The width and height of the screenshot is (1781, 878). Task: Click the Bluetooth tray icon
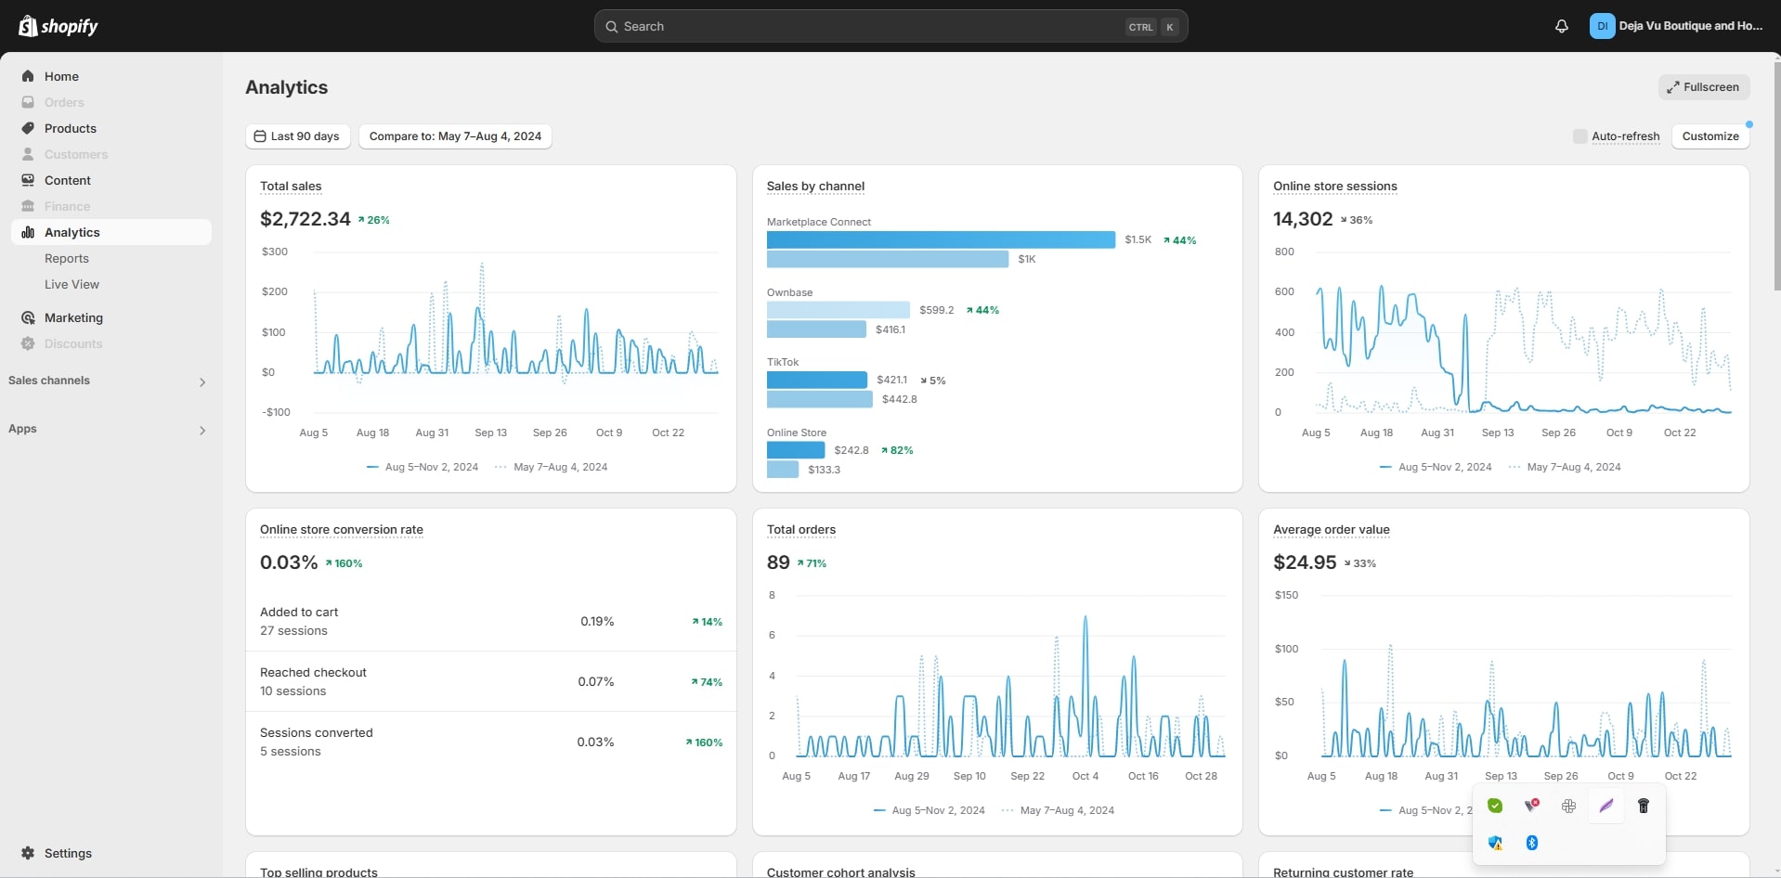[1531, 843]
